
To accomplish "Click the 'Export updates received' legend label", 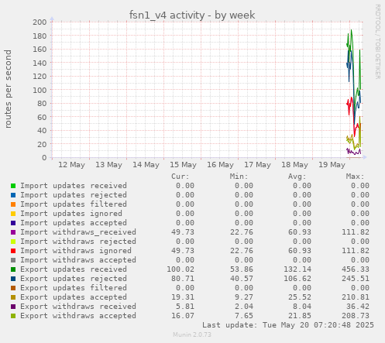I will 74,269.
